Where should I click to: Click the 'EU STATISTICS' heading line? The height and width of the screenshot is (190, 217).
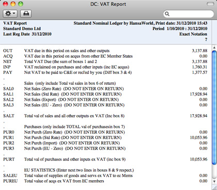[x=79, y=170]
